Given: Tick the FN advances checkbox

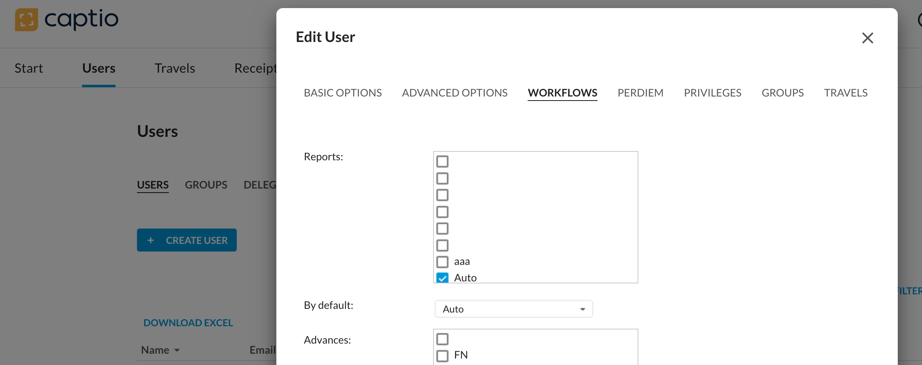Looking at the screenshot, I should (x=442, y=355).
